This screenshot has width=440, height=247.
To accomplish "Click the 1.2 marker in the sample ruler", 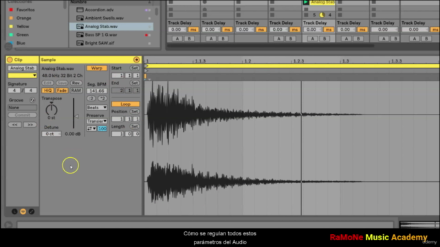I will [x=247, y=61].
